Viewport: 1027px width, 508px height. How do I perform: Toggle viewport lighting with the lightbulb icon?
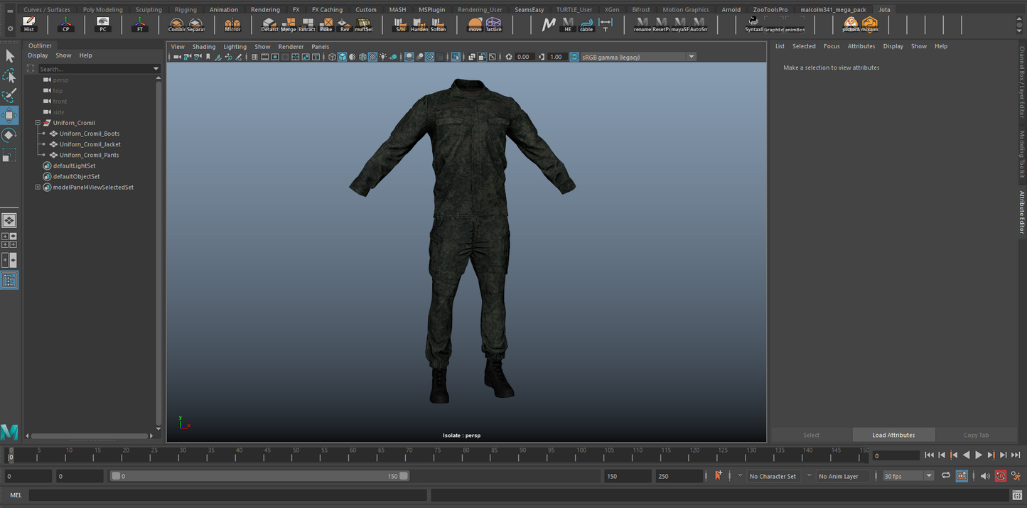click(x=382, y=57)
